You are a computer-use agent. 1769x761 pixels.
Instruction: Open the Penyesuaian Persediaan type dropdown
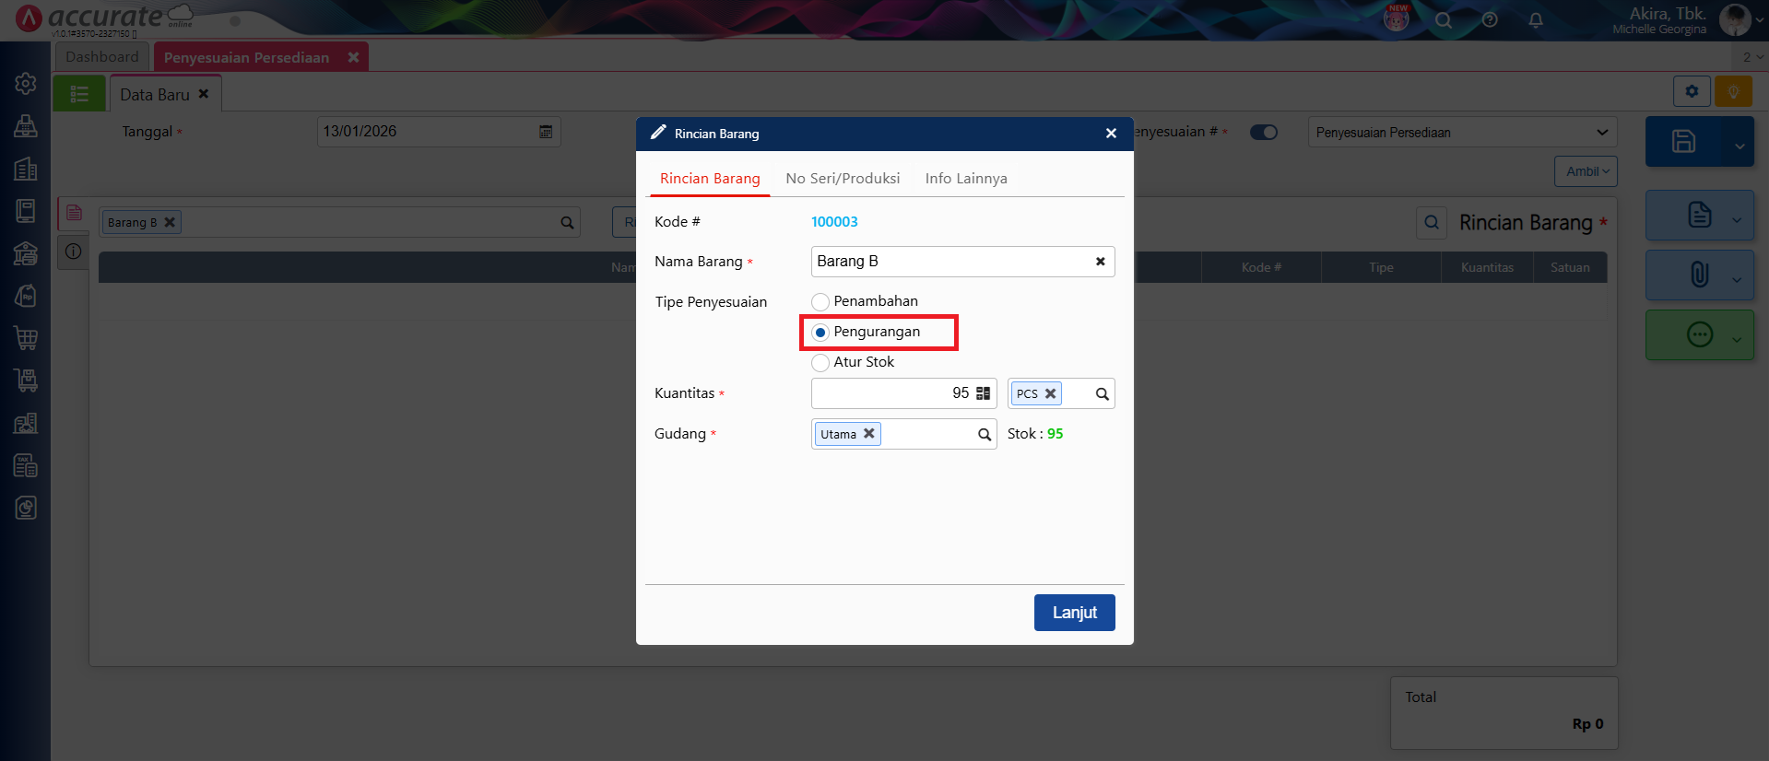click(x=1461, y=133)
